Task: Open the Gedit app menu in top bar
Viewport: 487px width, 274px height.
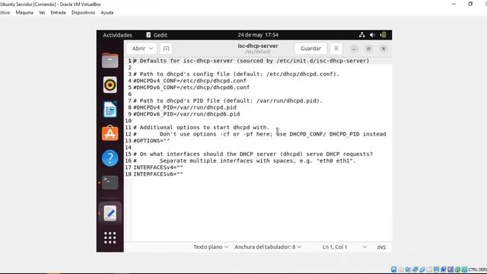Action: coord(157,35)
